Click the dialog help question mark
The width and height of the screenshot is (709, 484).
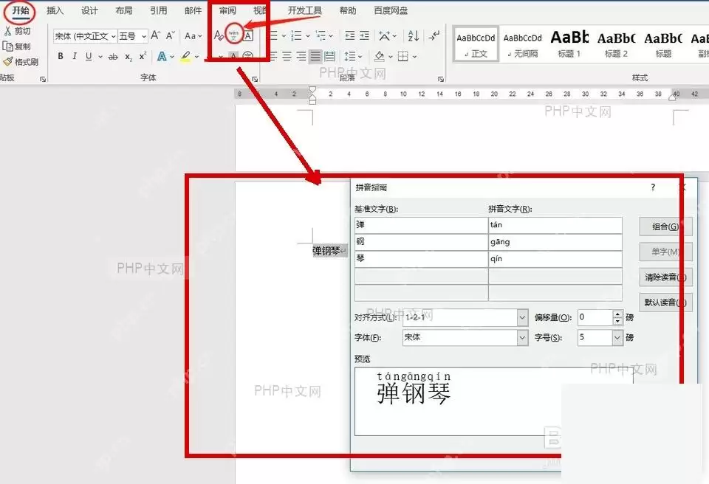coord(653,187)
